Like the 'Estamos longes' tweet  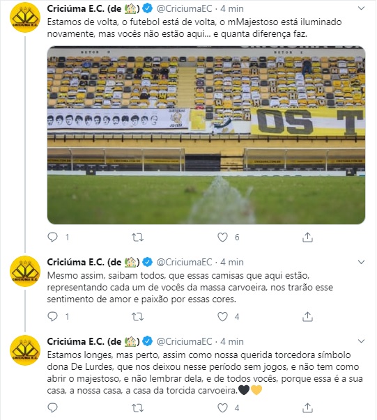(222, 408)
